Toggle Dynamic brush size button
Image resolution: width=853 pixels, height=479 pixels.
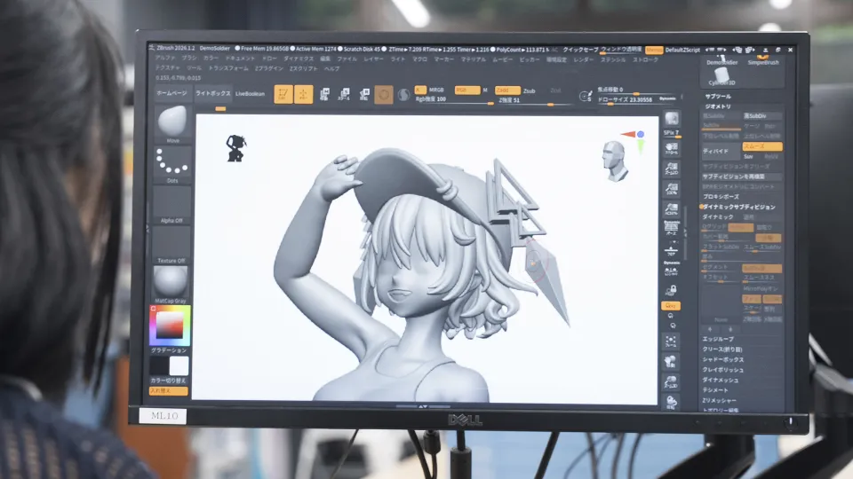(x=667, y=98)
